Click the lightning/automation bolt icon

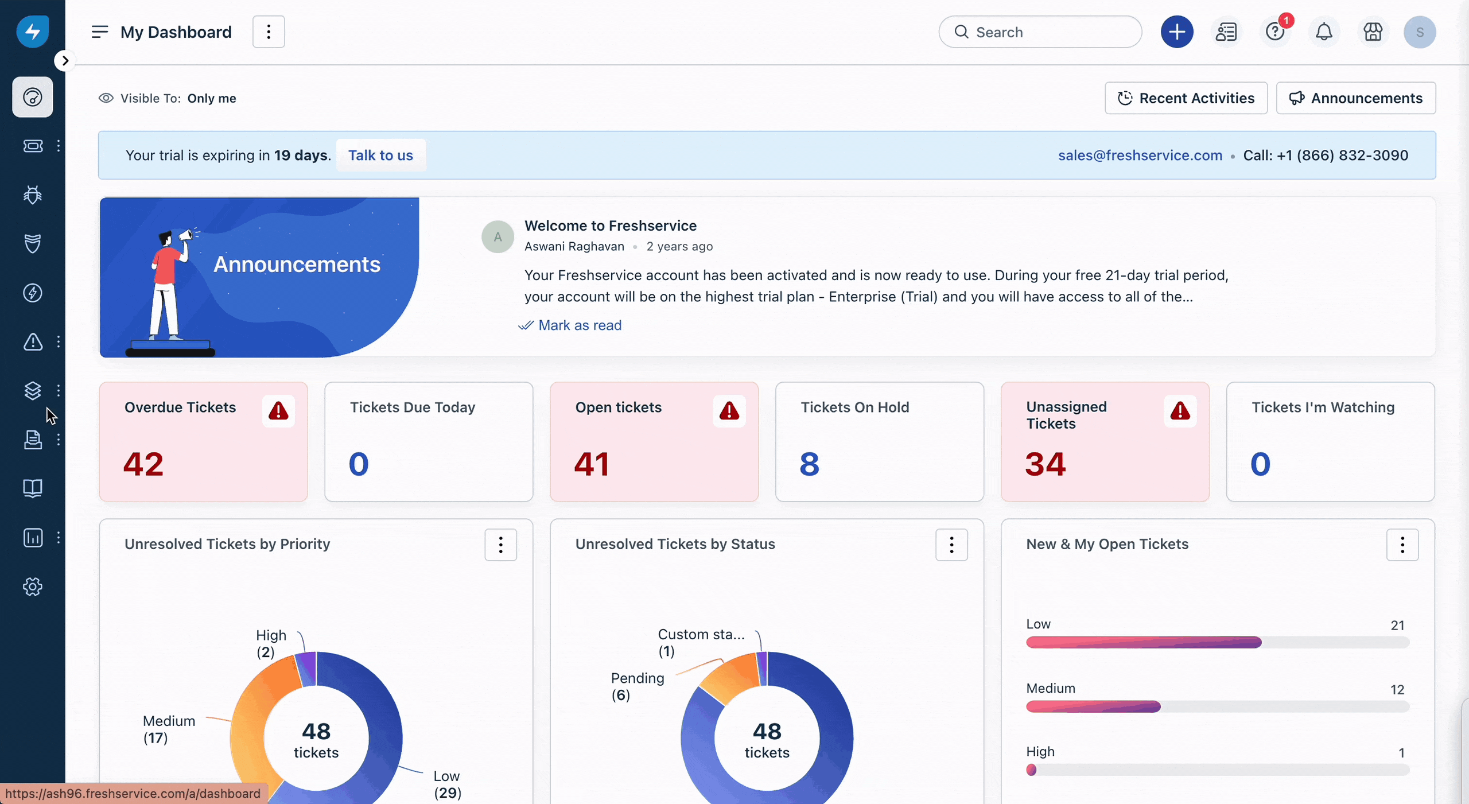33,292
